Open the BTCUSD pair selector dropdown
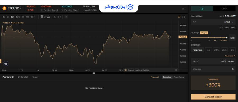Screen dimensions: 238x102 [15, 8]
